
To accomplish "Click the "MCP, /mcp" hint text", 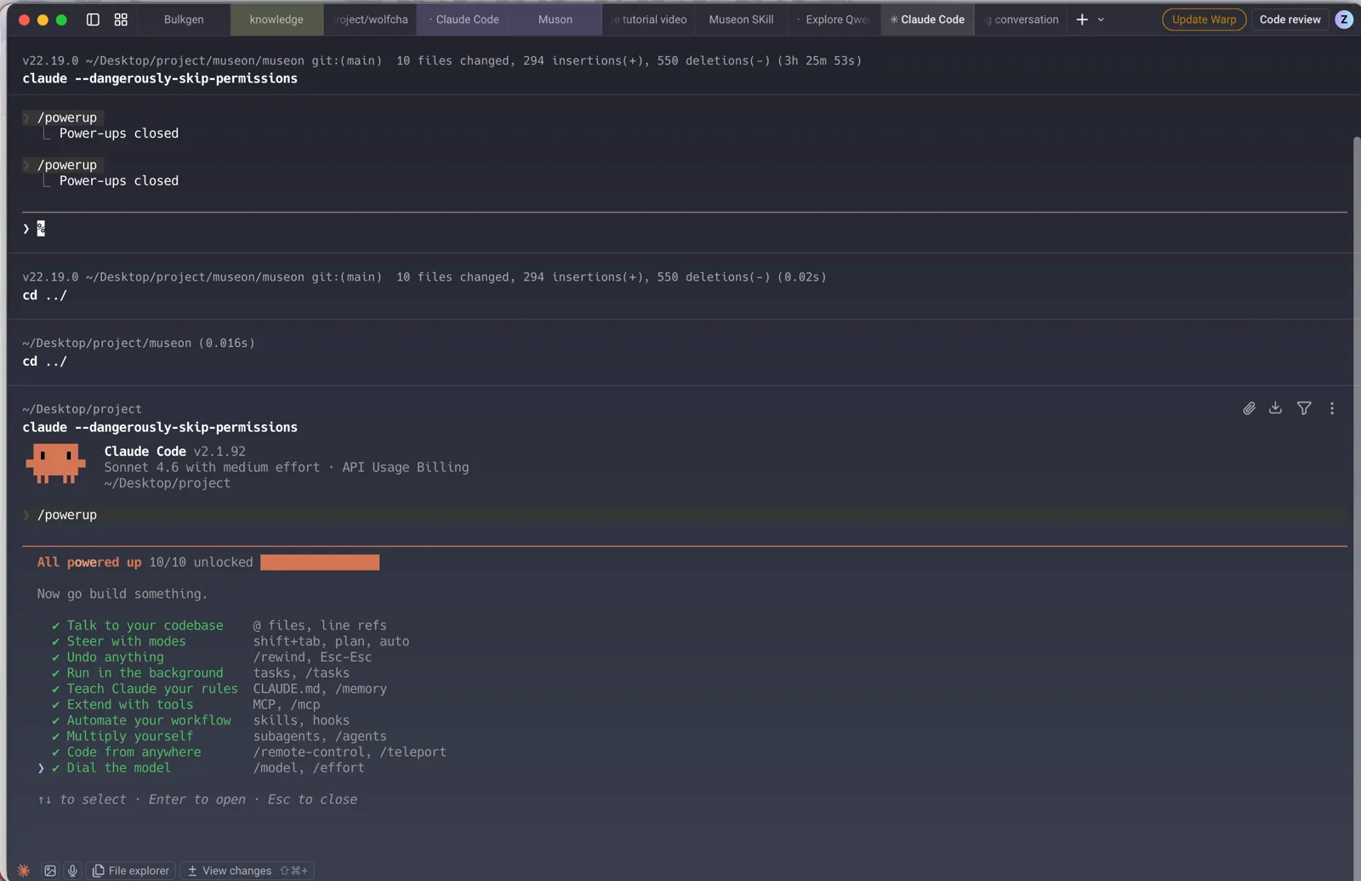I will pyautogui.click(x=287, y=705).
